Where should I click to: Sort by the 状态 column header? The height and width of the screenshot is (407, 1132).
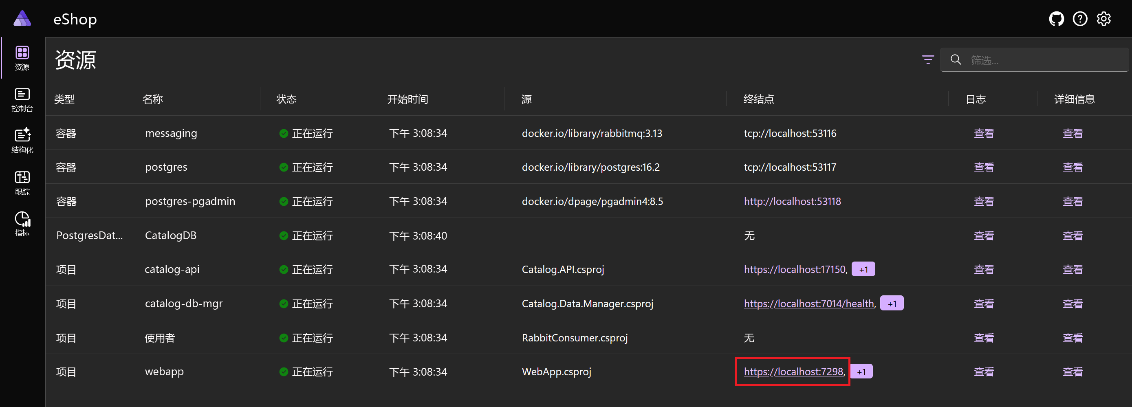[x=286, y=99]
